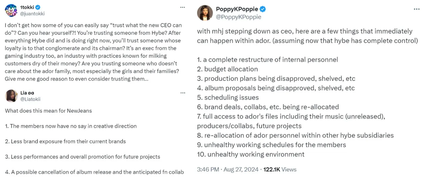This screenshot has height=179, width=427.
Task: Click the @juantokki handle
Action: click(33, 14)
